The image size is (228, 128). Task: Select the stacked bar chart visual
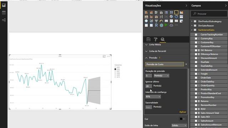146,12
